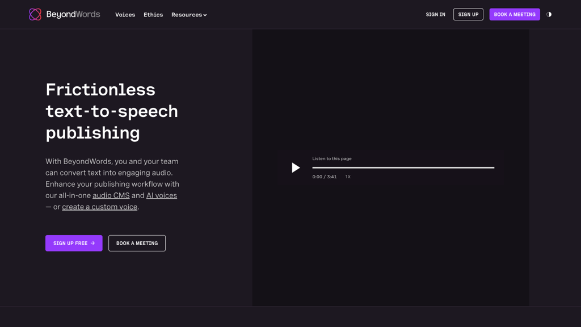
Task: Open the audio CMS link
Action: point(111,195)
